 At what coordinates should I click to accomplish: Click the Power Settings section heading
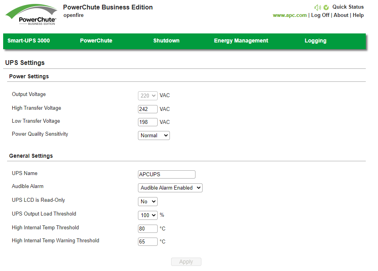click(29, 76)
